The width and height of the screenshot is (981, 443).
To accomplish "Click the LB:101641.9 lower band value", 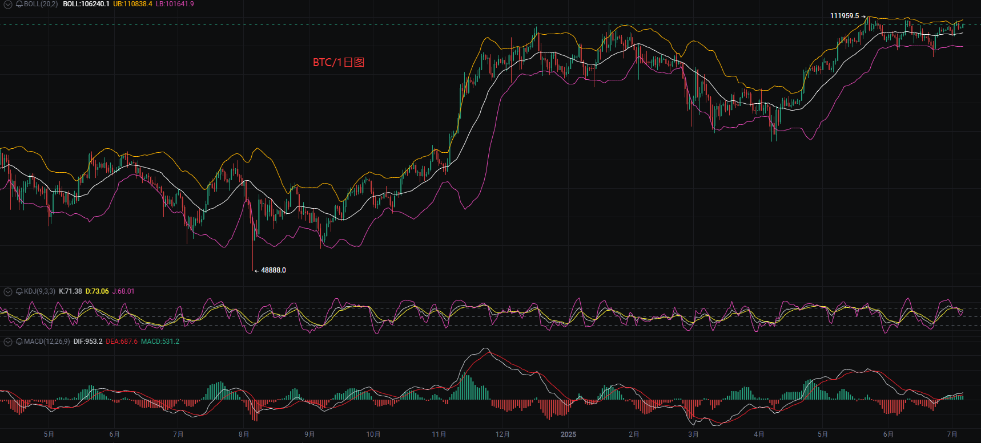I will [175, 4].
